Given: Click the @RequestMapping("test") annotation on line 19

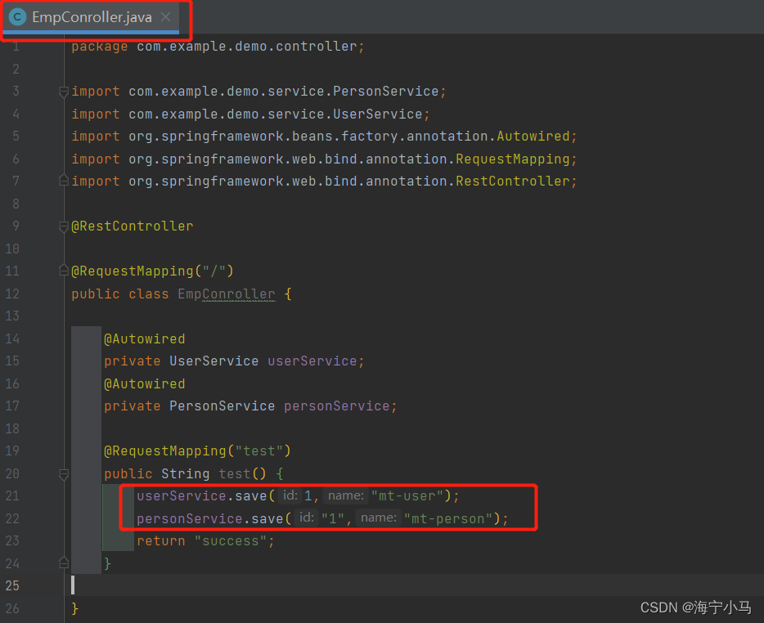Looking at the screenshot, I should pos(197,451).
